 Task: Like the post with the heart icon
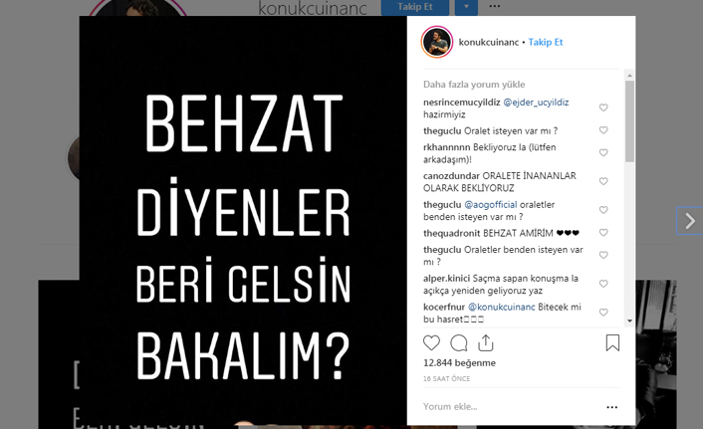pyautogui.click(x=431, y=343)
